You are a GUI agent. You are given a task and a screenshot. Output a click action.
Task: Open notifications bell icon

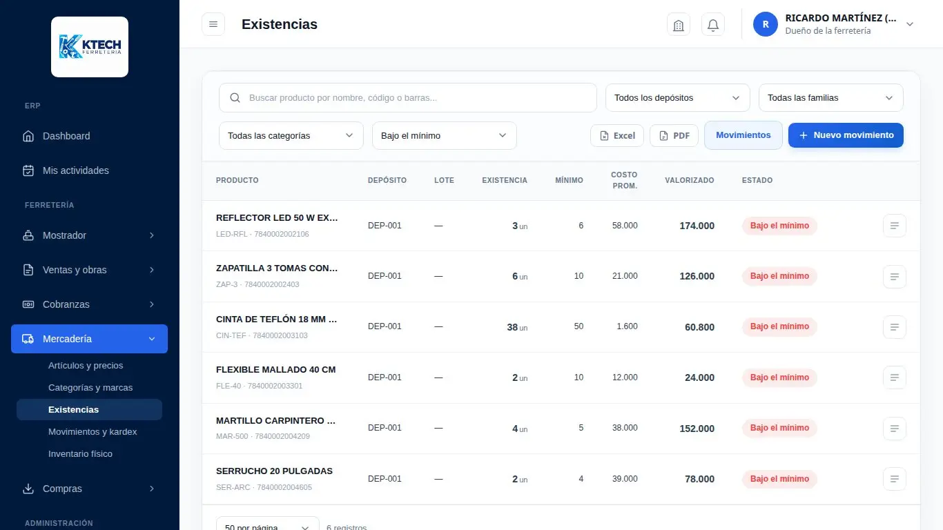point(713,25)
